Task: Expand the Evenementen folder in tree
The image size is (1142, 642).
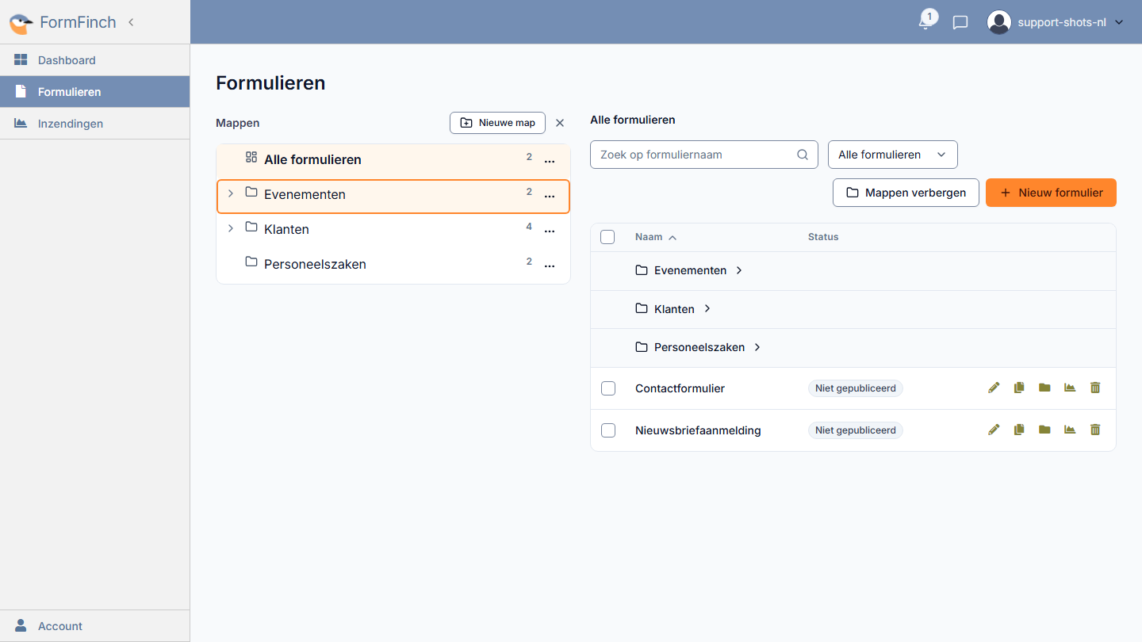Action: point(231,193)
